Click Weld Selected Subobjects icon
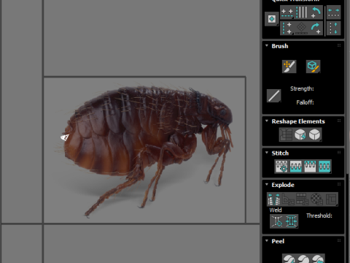Viewport: 350px width, 263px height. (x=291, y=221)
